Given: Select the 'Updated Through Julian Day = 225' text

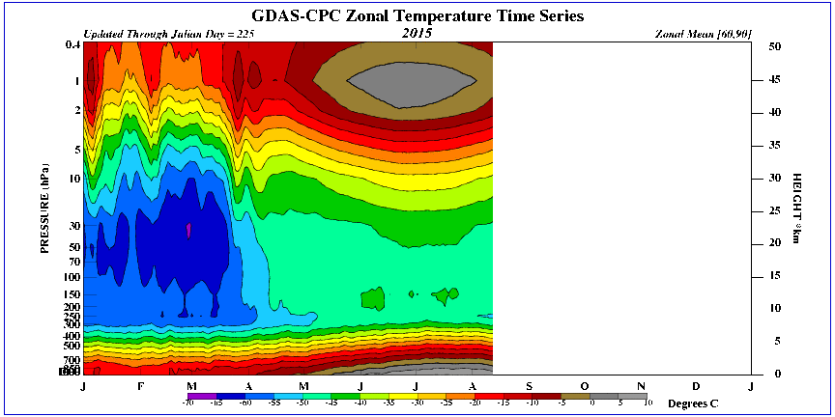Looking at the screenshot, I should [169, 34].
